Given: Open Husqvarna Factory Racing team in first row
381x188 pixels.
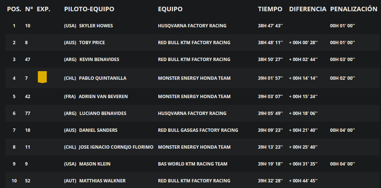Looking at the screenshot, I should tap(192, 25).
